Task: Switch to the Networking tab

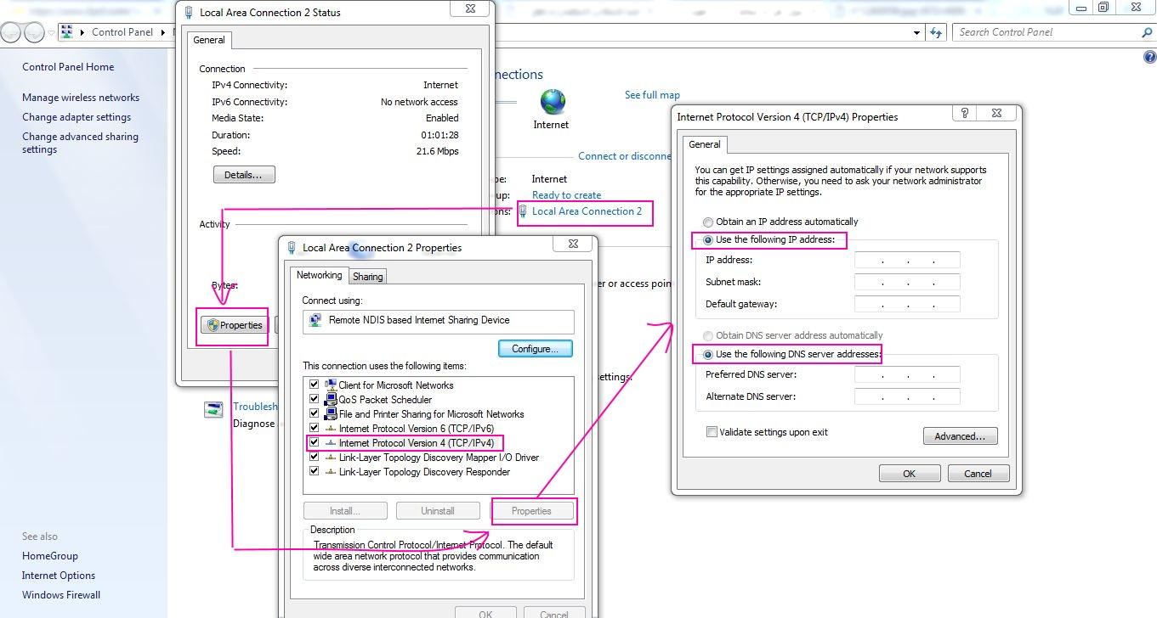Action: coord(319,275)
